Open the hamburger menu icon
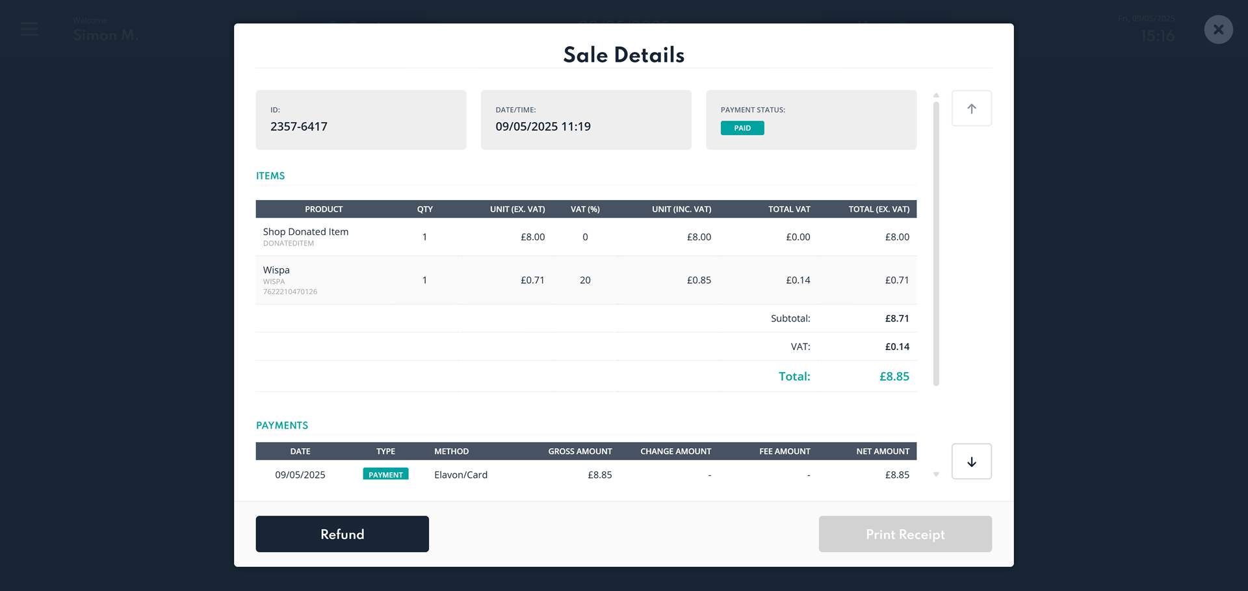 [29, 29]
